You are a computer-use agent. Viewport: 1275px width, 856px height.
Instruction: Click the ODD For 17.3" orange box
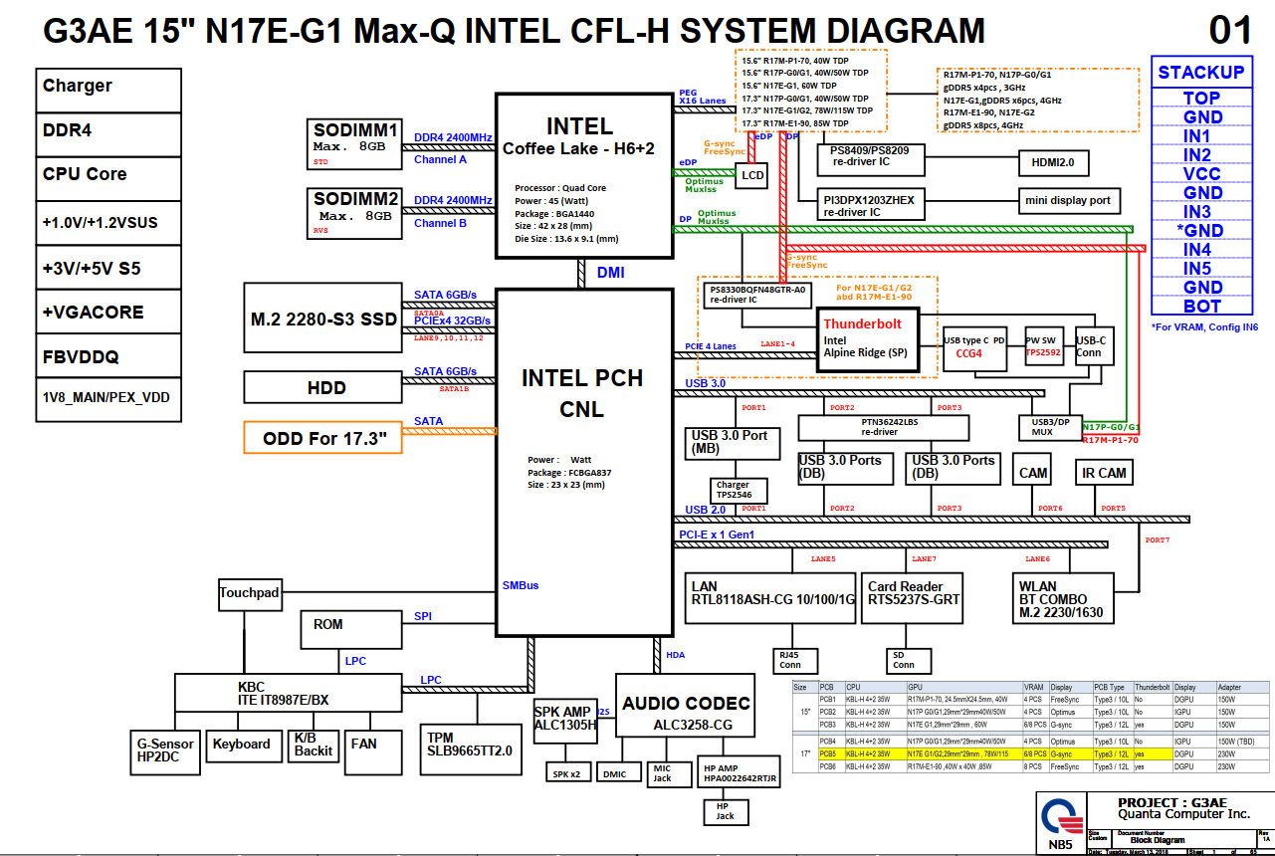click(323, 438)
